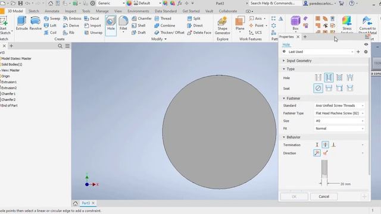The width and height of the screenshot is (381, 214).
Task: Click Cancel in the Properties panel
Action: click(324, 197)
